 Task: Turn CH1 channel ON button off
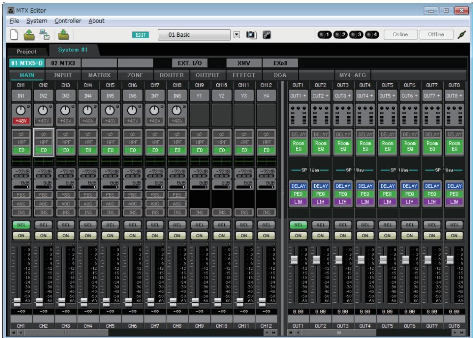21,235
